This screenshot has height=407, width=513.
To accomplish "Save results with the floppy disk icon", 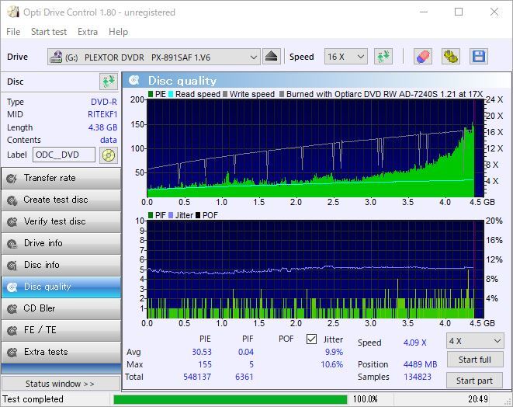I will point(479,57).
